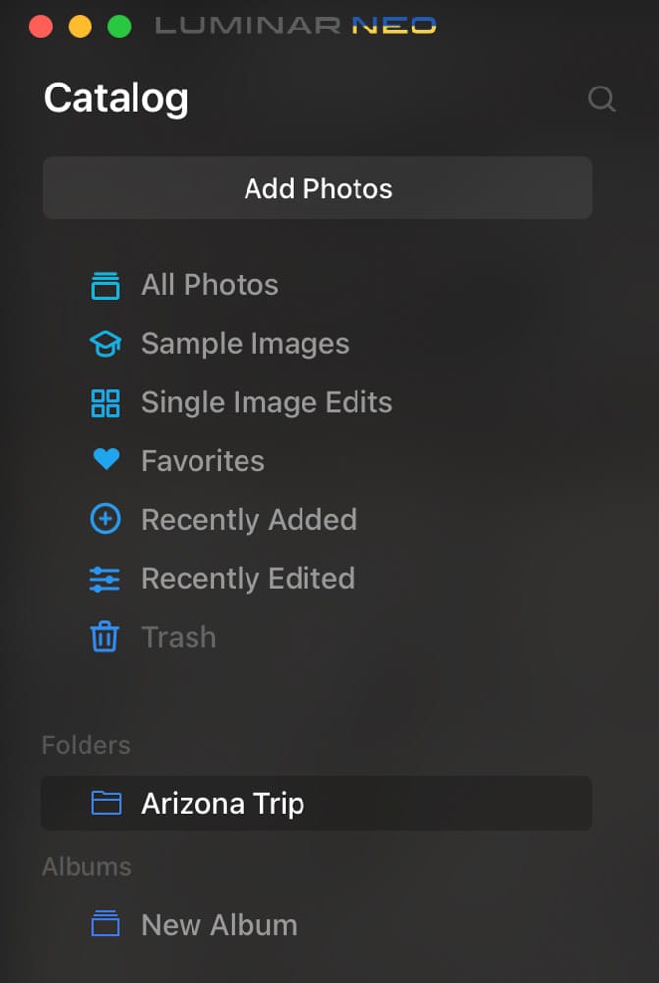Show Sample Images collection
The width and height of the screenshot is (659, 983).
[x=245, y=344]
